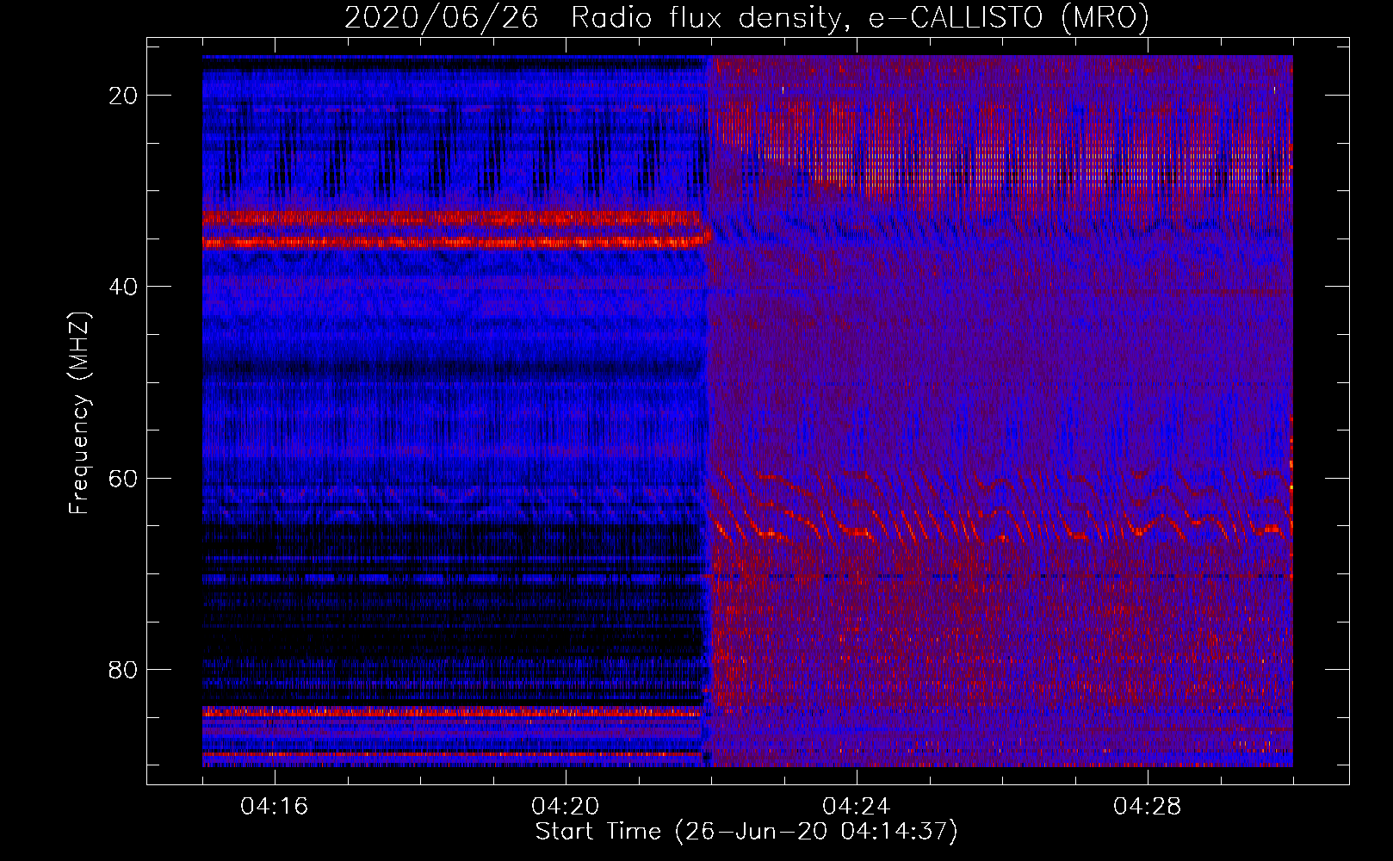
Task: Click the 04:28 time tick label
Action: [1148, 807]
